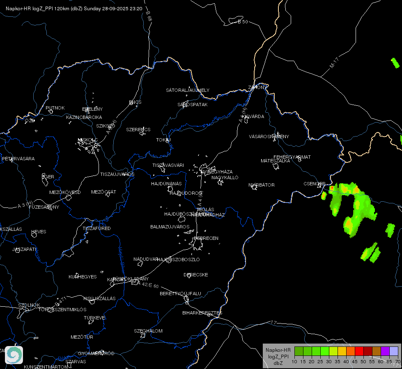Click the yellow 35 dBZ legend swatch
Image resolution: width=402 pixels, height=369 pixels.
click(342, 351)
